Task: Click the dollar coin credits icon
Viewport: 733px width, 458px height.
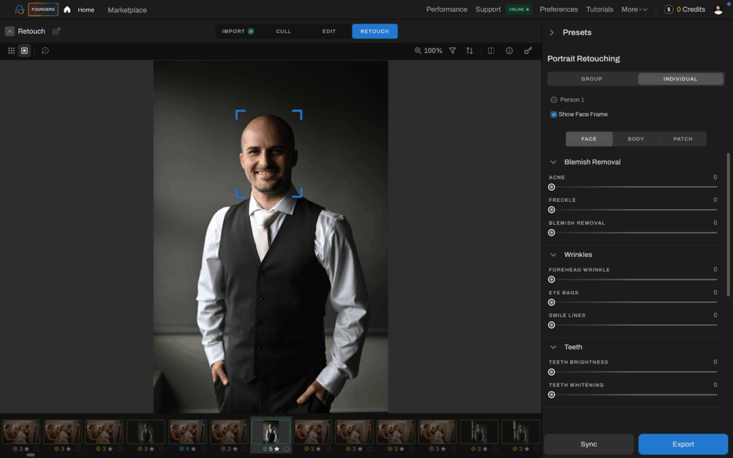Action: point(669,9)
